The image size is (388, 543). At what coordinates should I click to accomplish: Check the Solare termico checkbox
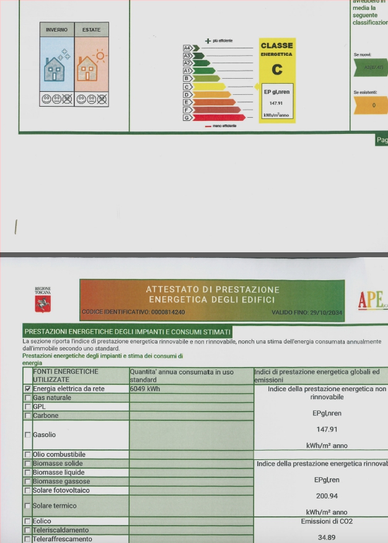tap(28, 506)
